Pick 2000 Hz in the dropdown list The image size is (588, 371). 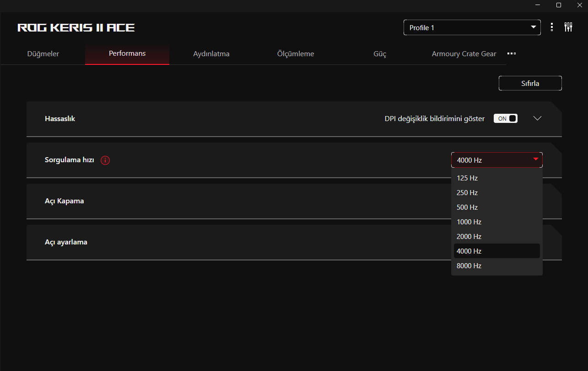point(497,236)
